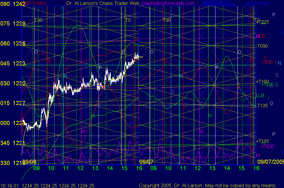Click the '+T135' line label
The width and height of the screenshot is (284, 188).
[x=262, y=141]
